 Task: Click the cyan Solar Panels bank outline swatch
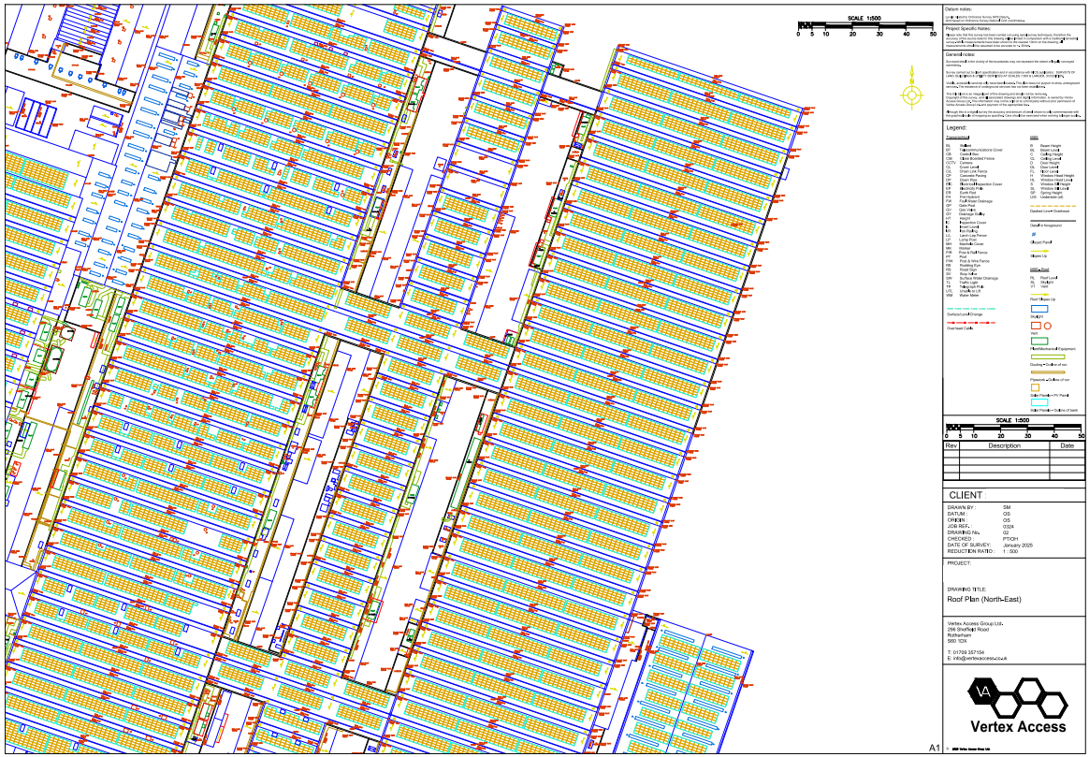(1039, 402)
